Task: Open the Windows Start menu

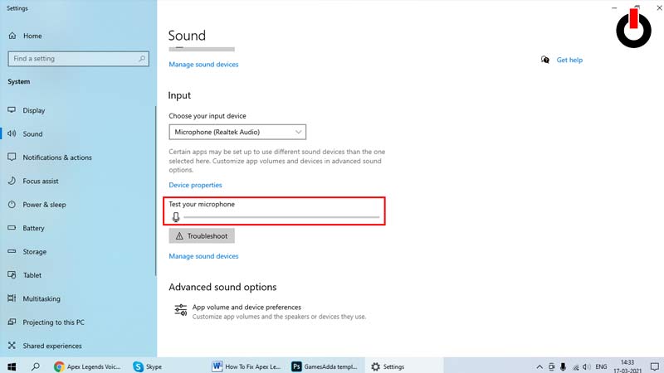Action: 12,366
